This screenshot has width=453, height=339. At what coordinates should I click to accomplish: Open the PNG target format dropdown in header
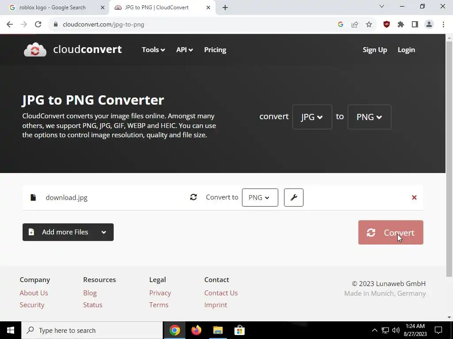(369, 117)
